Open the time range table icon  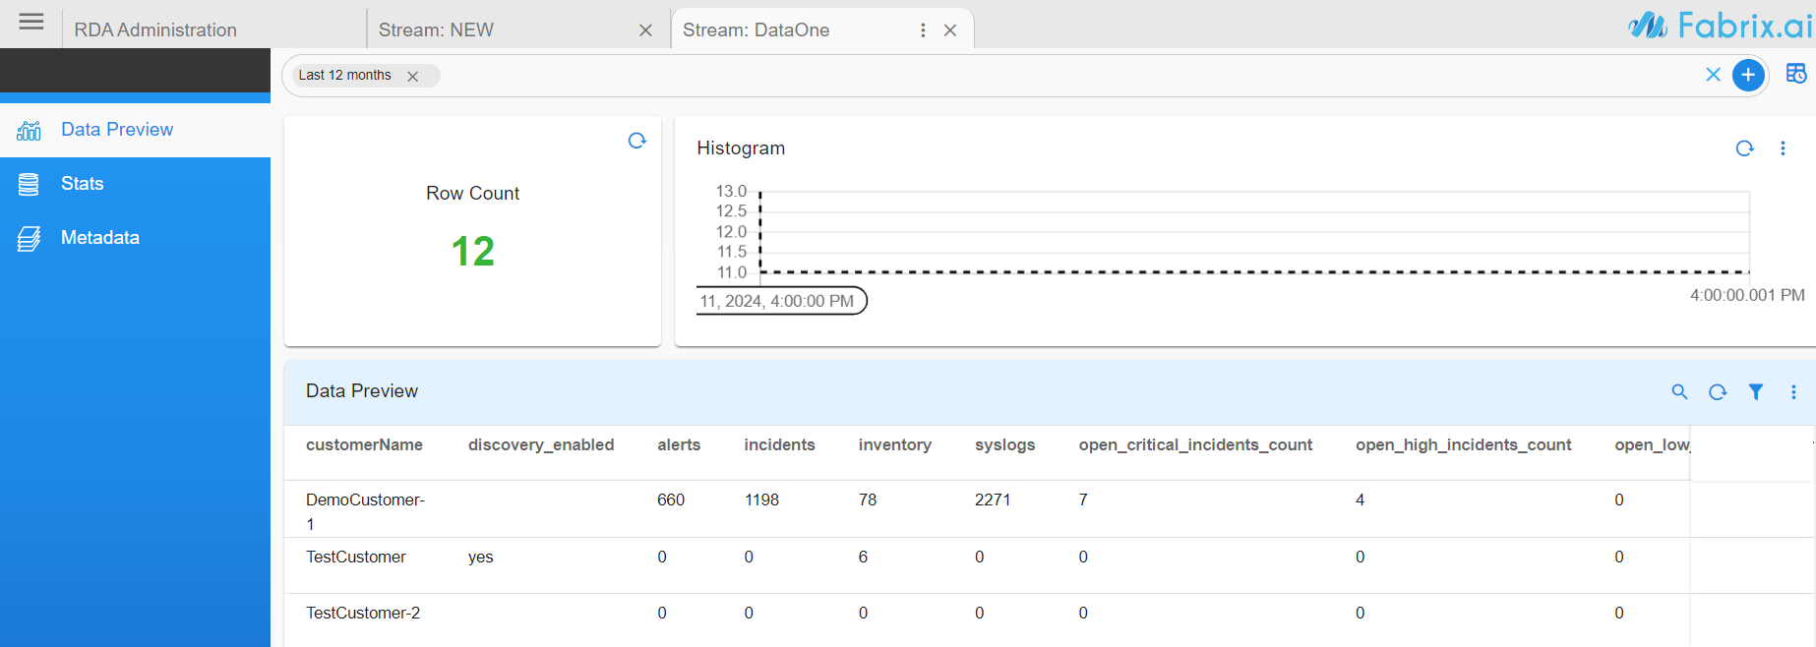pyautogui.click(x=1795, y=75)
